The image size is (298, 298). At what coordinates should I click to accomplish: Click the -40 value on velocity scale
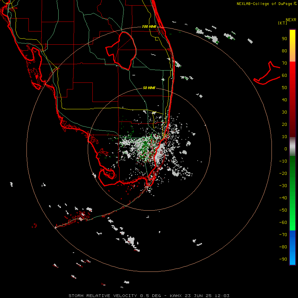click(283, 198)
